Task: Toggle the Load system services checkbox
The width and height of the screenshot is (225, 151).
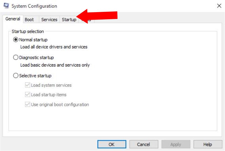Action: 27,85
